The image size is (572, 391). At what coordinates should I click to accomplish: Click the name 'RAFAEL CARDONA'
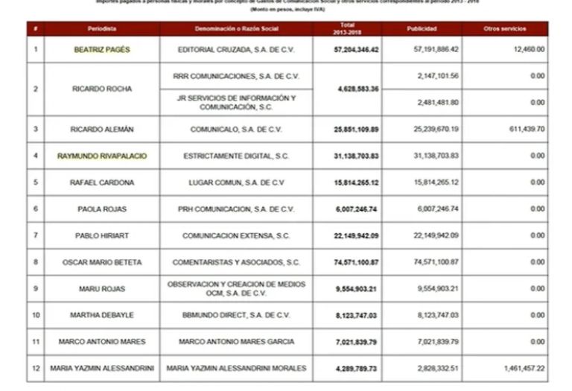[102, 182]
